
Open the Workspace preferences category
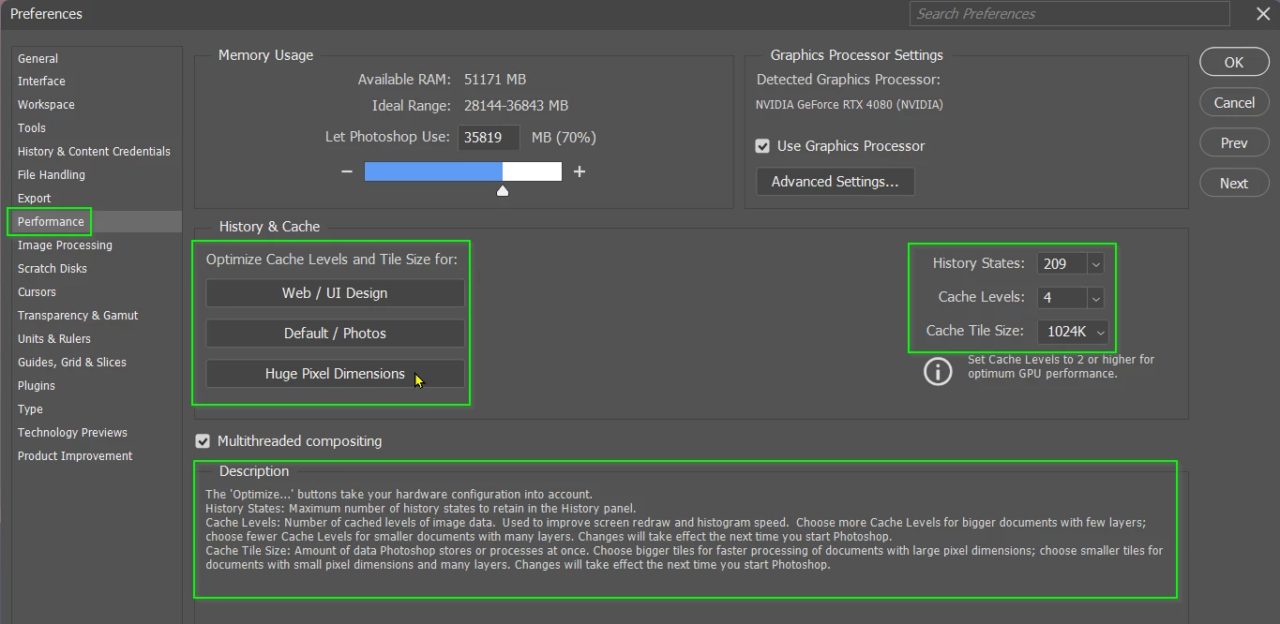pyautogui.click(x=46, y=105)
